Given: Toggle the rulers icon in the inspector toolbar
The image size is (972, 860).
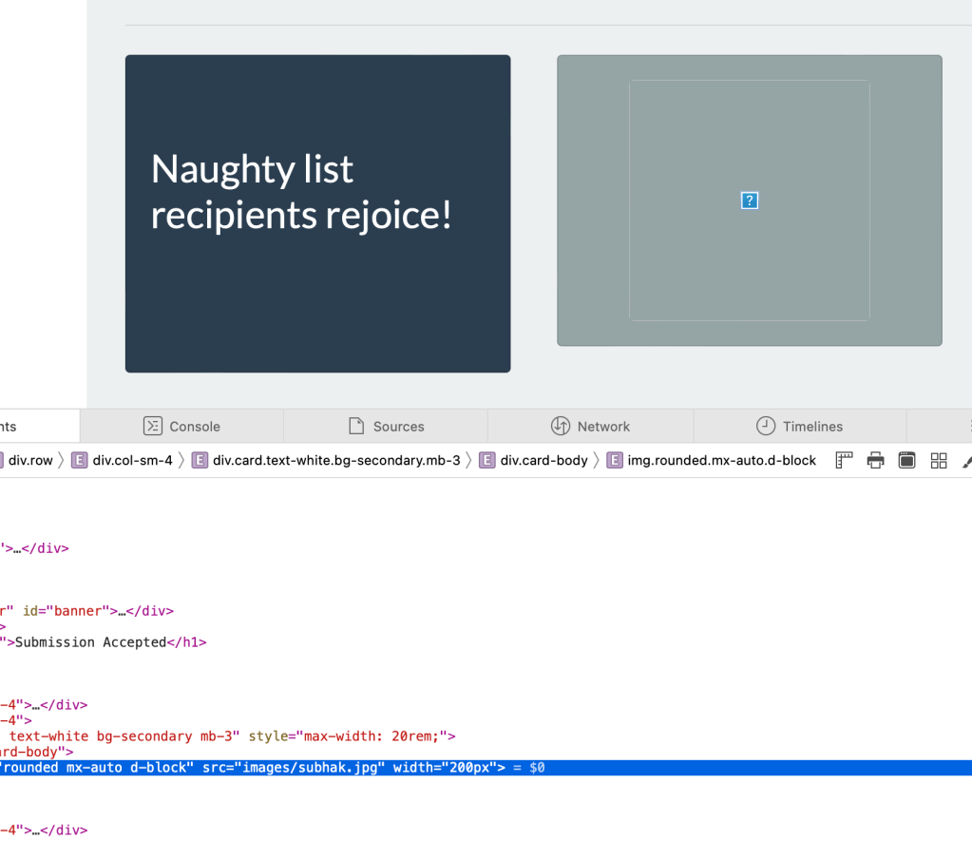Looking at the screenshot, I should pos(844,461).
